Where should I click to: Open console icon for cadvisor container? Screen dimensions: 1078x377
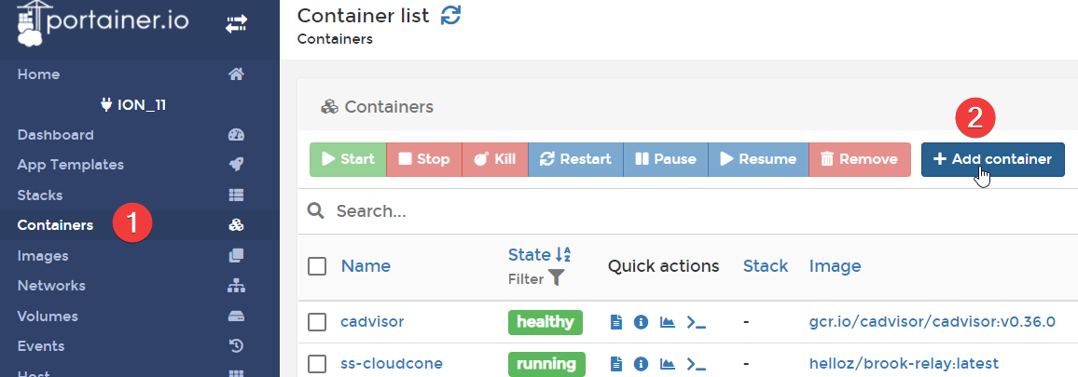pos(696,322)
